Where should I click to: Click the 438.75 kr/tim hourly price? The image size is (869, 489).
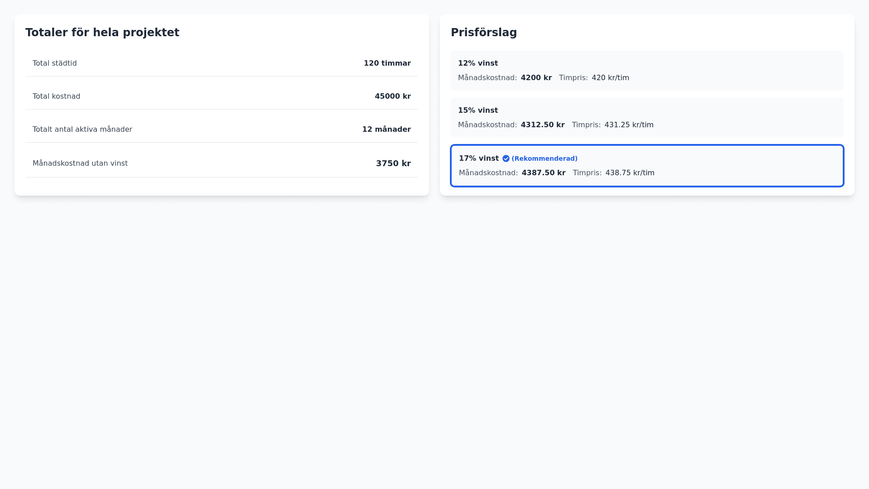pyautogui.click(x=630, y=173)
